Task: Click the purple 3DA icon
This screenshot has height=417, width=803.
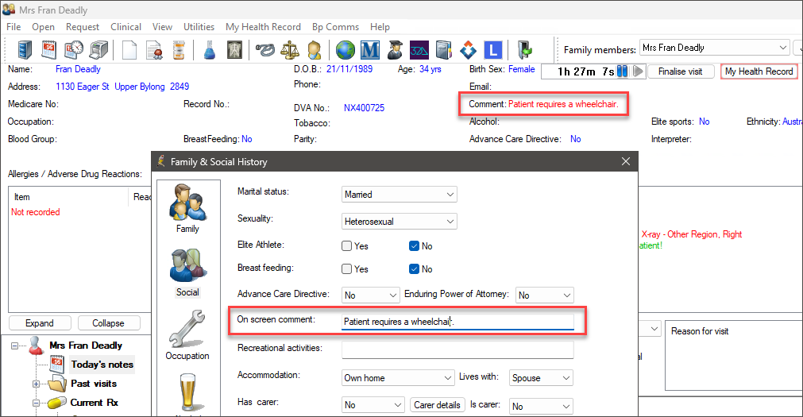Action: (419, 50)
